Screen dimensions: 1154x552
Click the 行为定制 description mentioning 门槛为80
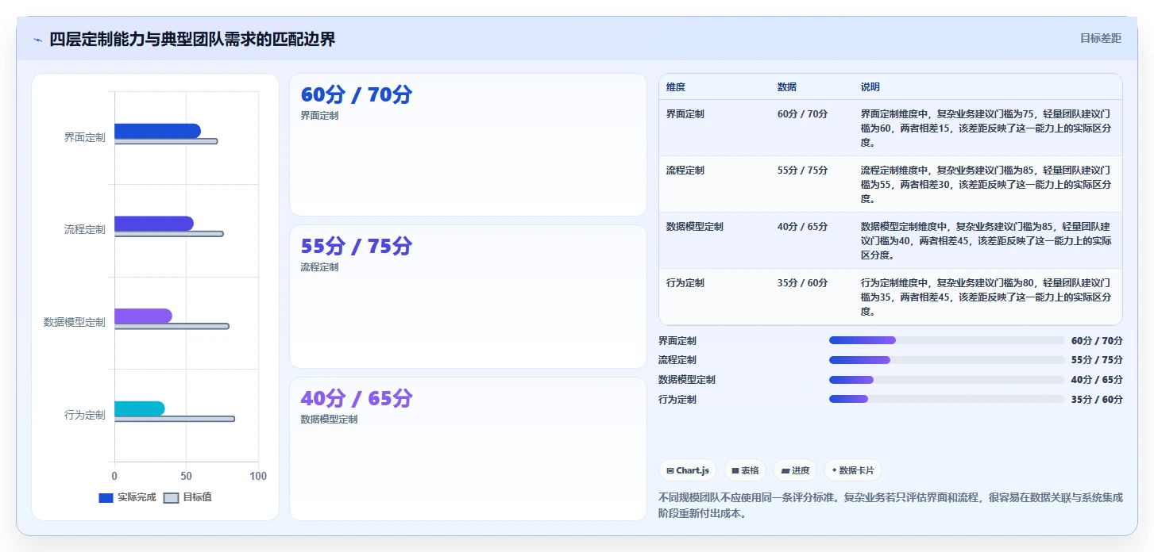coord(986,297)
